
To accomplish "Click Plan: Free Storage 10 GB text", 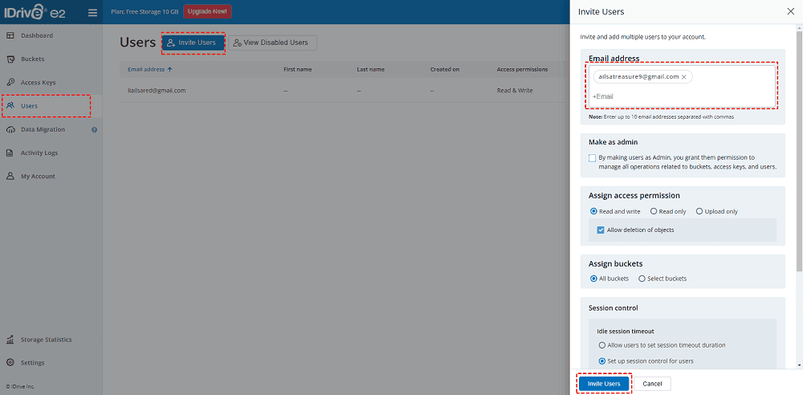I will coord(145,11).
